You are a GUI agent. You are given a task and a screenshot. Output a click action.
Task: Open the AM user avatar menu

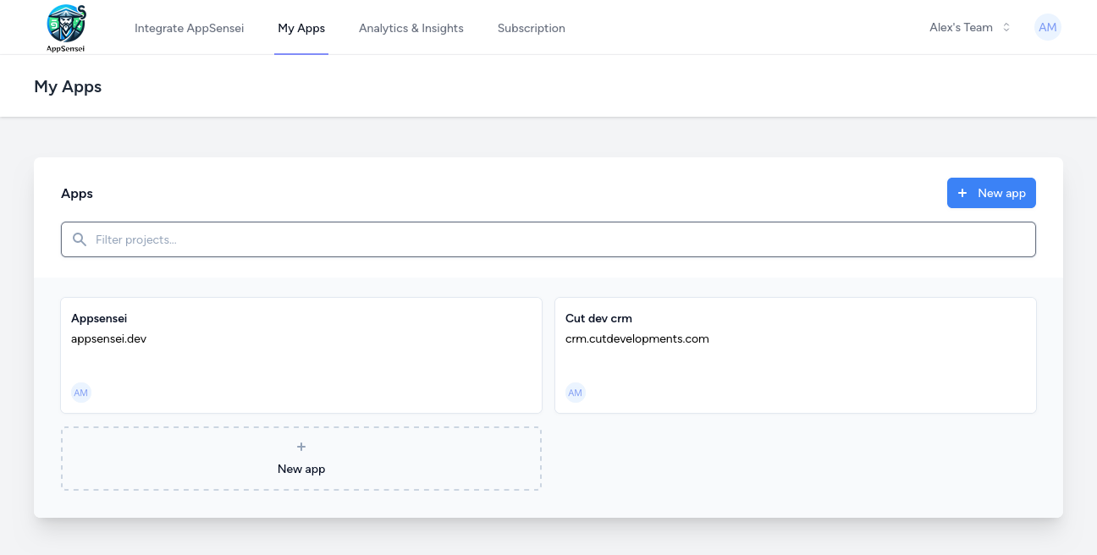tap(1048, 27)
